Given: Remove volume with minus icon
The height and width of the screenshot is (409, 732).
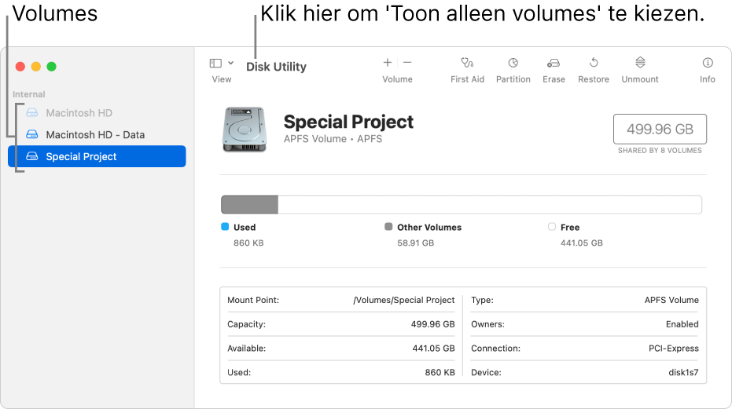Looking at the screenshot, I should click(x=407, y=63).
